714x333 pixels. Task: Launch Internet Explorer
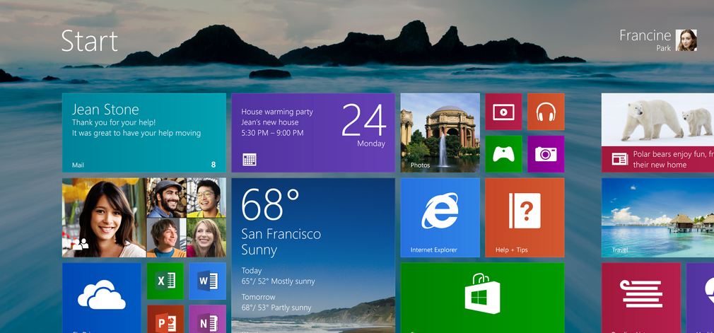(x=440, y=217)
